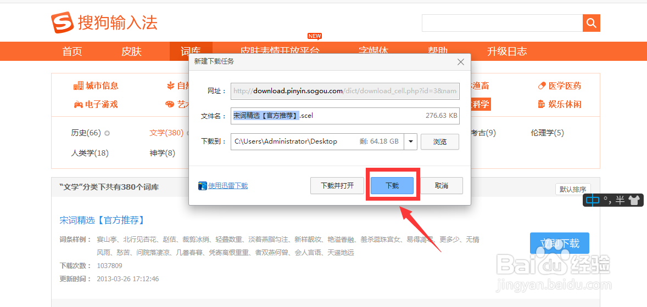Click the 使用迅雷下载 link
647x307 pixels.
(x=228, y=186)
